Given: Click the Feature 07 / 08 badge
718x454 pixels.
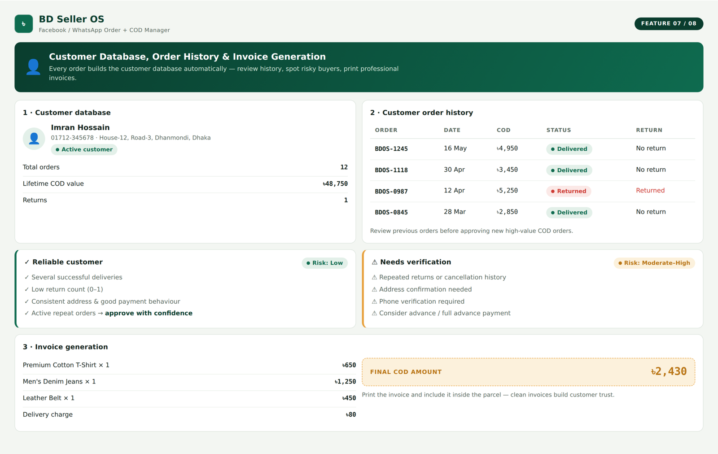Looking at the screenshot, I should coord(669,24).
